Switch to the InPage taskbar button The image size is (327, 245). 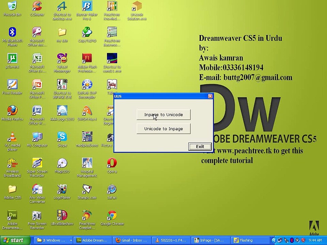tap(211, 240)
